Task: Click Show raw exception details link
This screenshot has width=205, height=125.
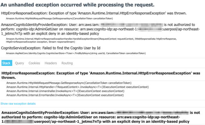Action: point(18,104)
